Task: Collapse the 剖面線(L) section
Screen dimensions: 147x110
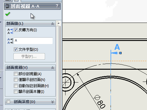Action: click(x=52, y=24)
